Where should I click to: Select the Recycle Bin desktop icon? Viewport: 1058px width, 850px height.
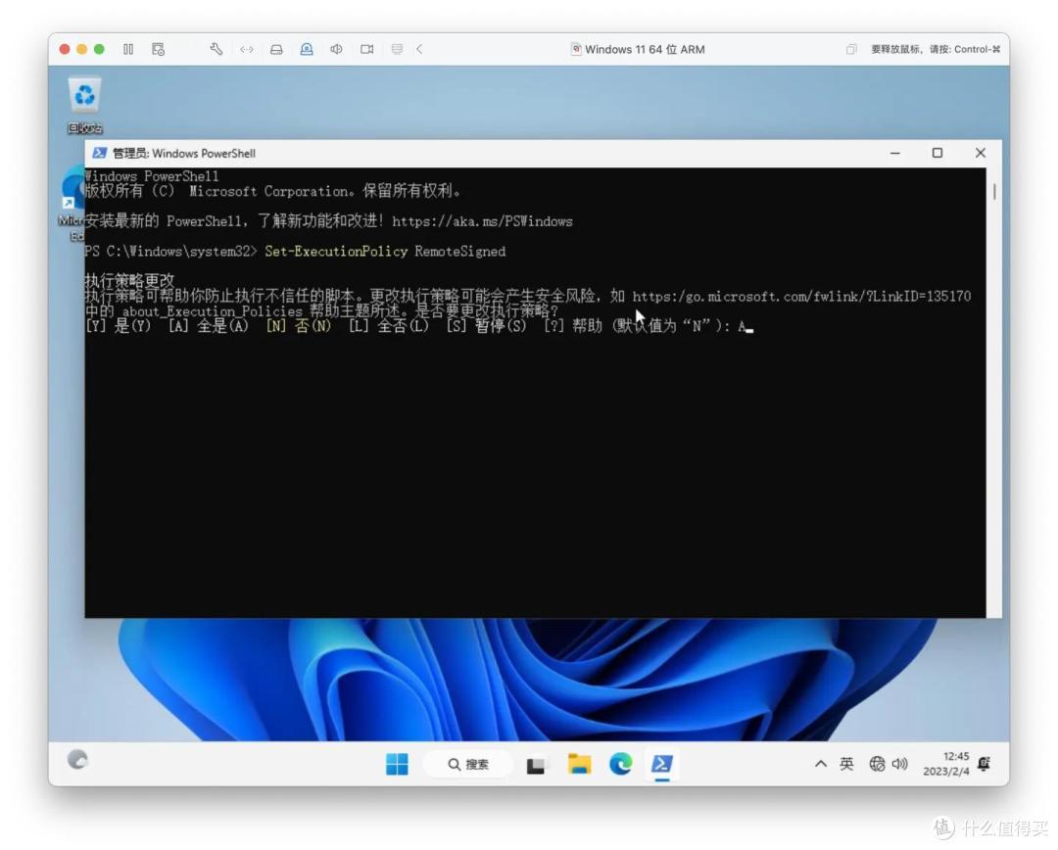point(84,105)
